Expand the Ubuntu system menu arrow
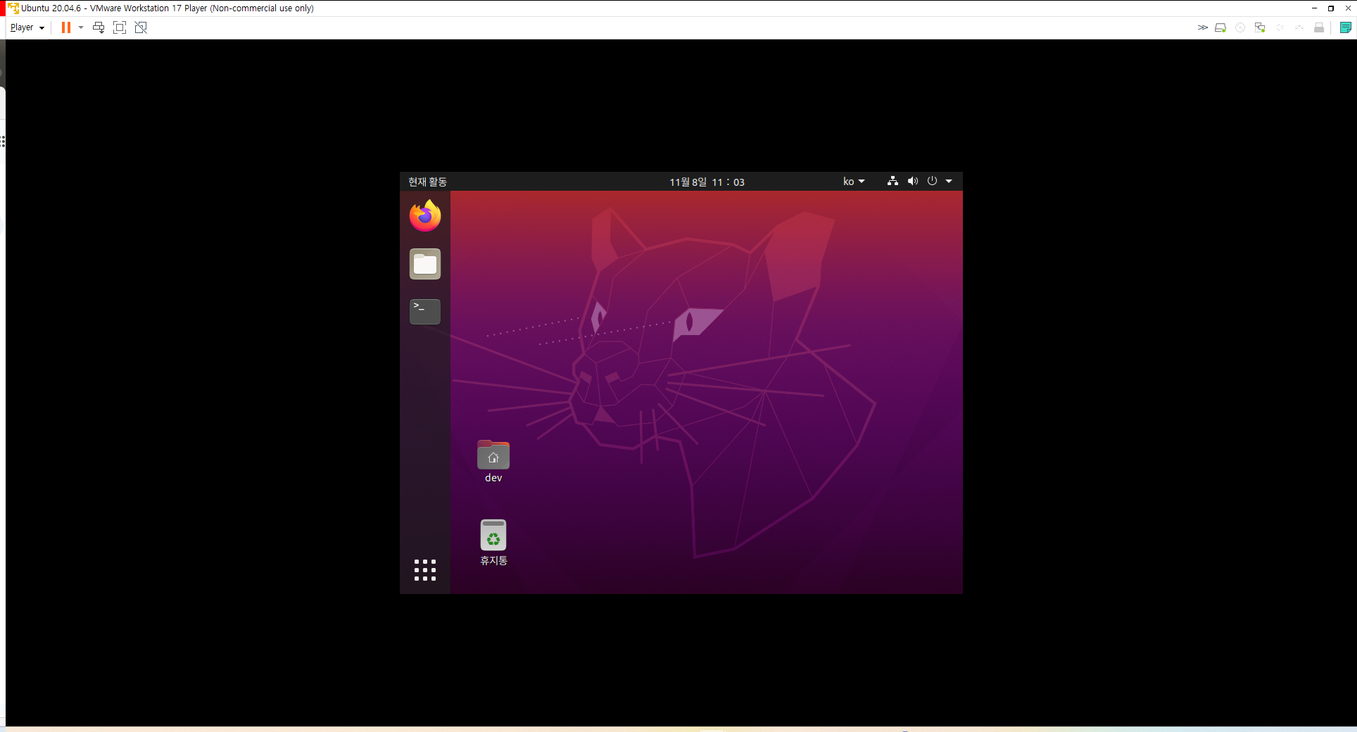Screen dimensions: 1357x732 click(949, 182)
